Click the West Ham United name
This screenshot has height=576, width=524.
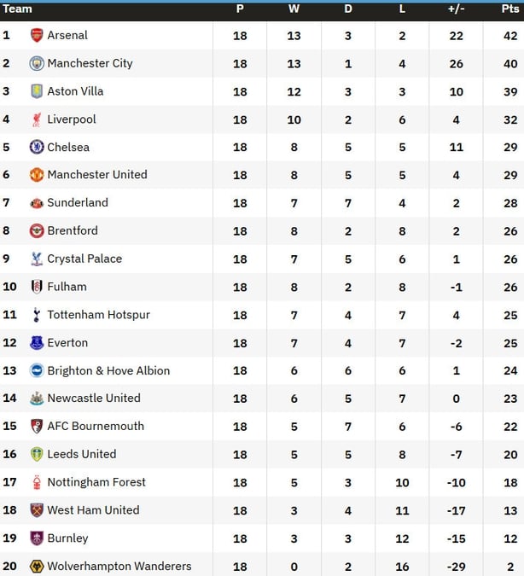click(x=93, y=510)
